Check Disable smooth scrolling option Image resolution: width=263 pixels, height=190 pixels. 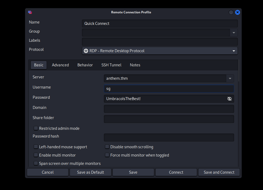click(x=107, y=147)
